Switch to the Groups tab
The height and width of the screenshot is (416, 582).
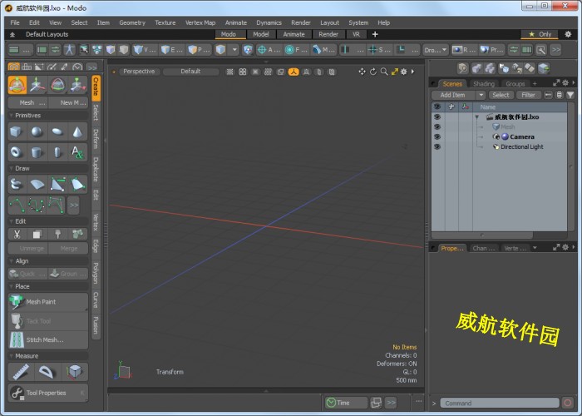click(515, 83)
